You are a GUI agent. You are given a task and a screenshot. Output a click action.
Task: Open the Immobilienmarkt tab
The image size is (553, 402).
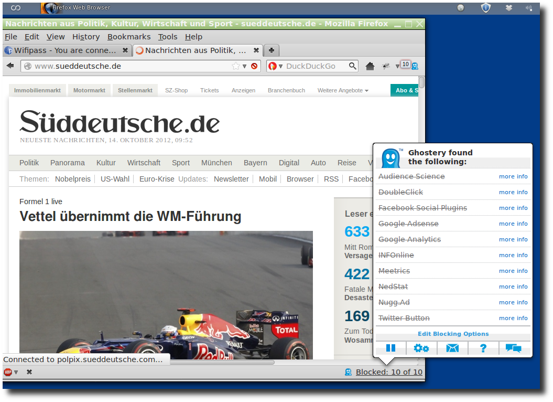(37, 90)
